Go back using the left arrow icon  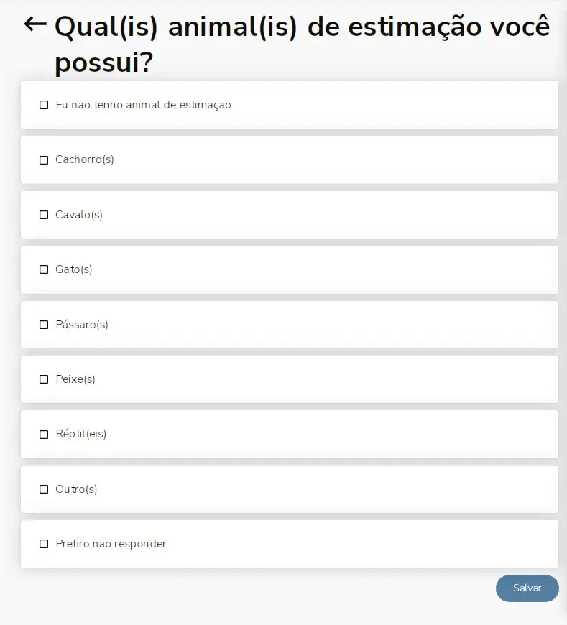pos(34,24)
